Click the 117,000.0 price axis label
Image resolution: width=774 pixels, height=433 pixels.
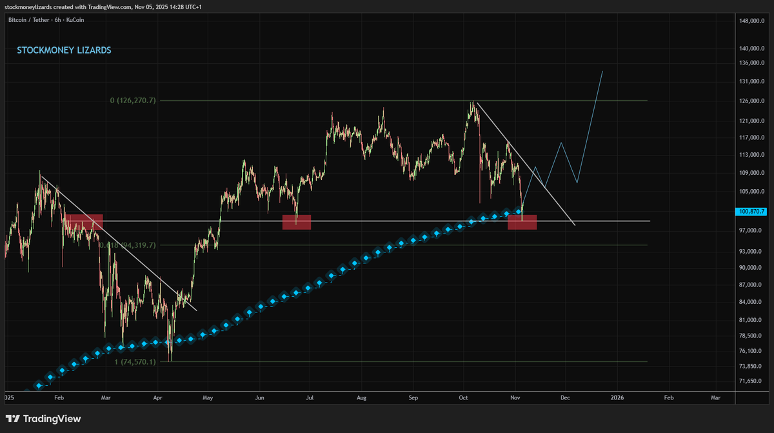[753, 137]
